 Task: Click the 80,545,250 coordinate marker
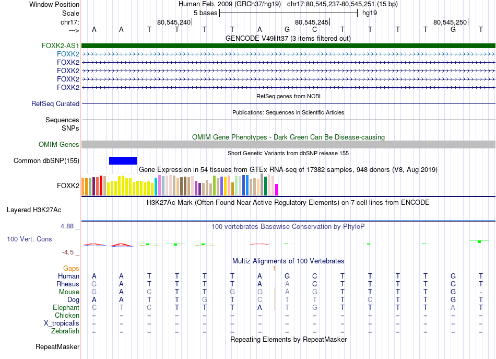coord(450,22)
